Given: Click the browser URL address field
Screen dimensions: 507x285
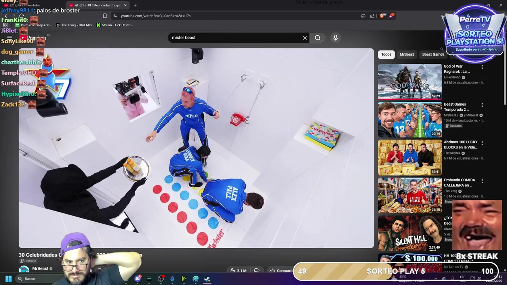Looking at the screenshot, I should click(x=238, y=16).
